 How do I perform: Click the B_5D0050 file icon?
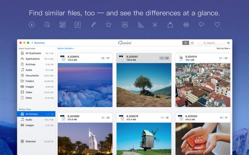[181, 118]
